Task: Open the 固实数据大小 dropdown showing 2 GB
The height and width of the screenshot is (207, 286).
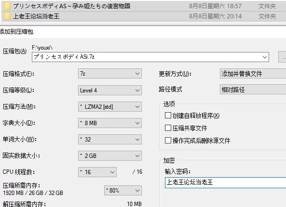Action: [110, 156]
